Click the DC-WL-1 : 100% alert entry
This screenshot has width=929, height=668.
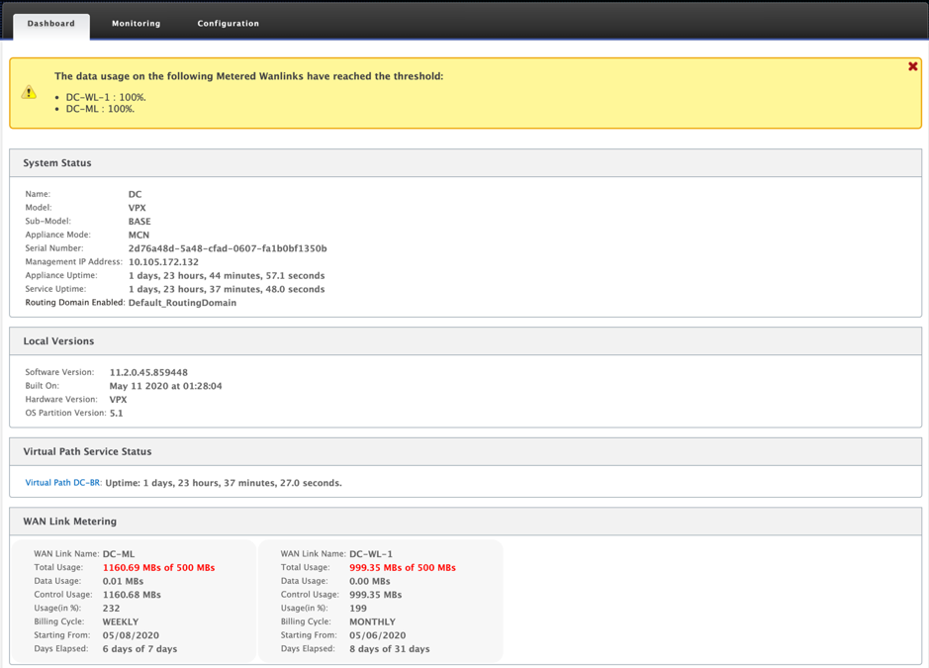click(106, 97)
